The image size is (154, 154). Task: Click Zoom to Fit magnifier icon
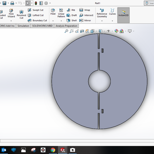coord(66,31)
